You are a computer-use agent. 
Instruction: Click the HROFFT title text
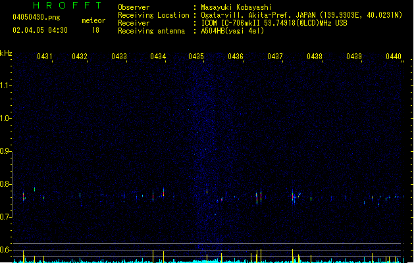click(x=68, y=5)
